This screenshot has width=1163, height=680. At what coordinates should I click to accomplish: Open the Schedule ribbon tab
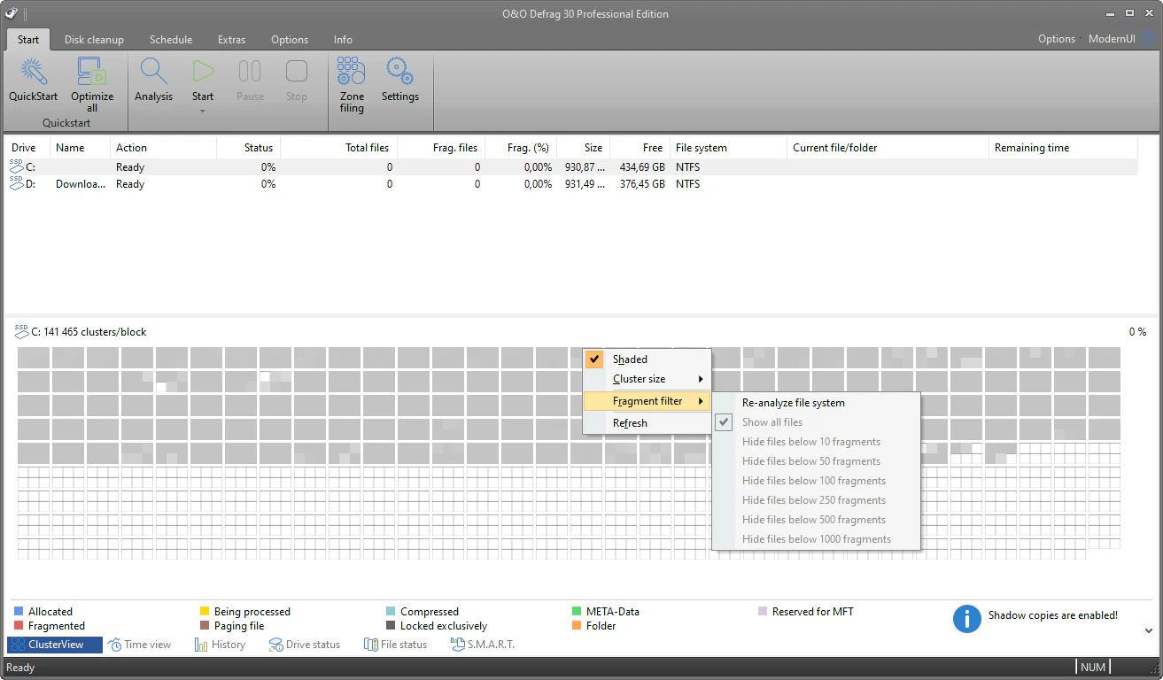click(171, 40)
